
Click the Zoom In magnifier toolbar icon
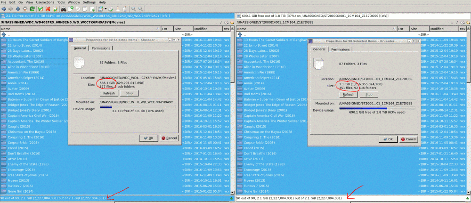[133, 8]
